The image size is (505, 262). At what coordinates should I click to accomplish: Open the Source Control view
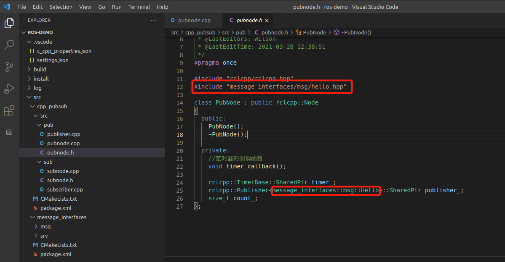9,67
